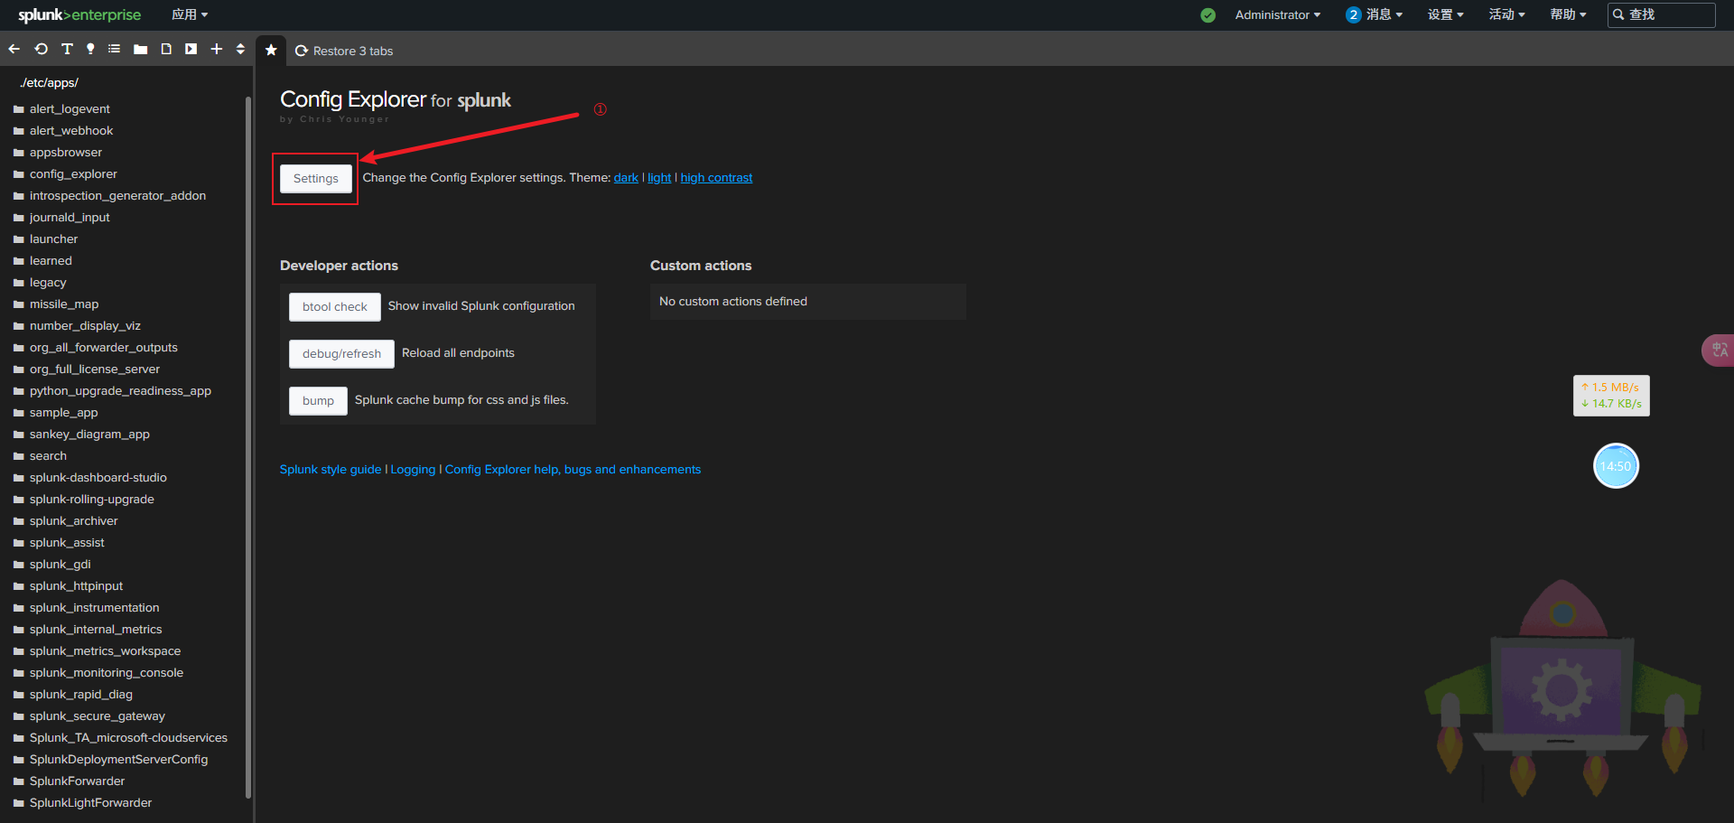The width and height of the screenshot is (1734, 823).
Task: Click the pink translate floating icon
Action: point(1719,350)
